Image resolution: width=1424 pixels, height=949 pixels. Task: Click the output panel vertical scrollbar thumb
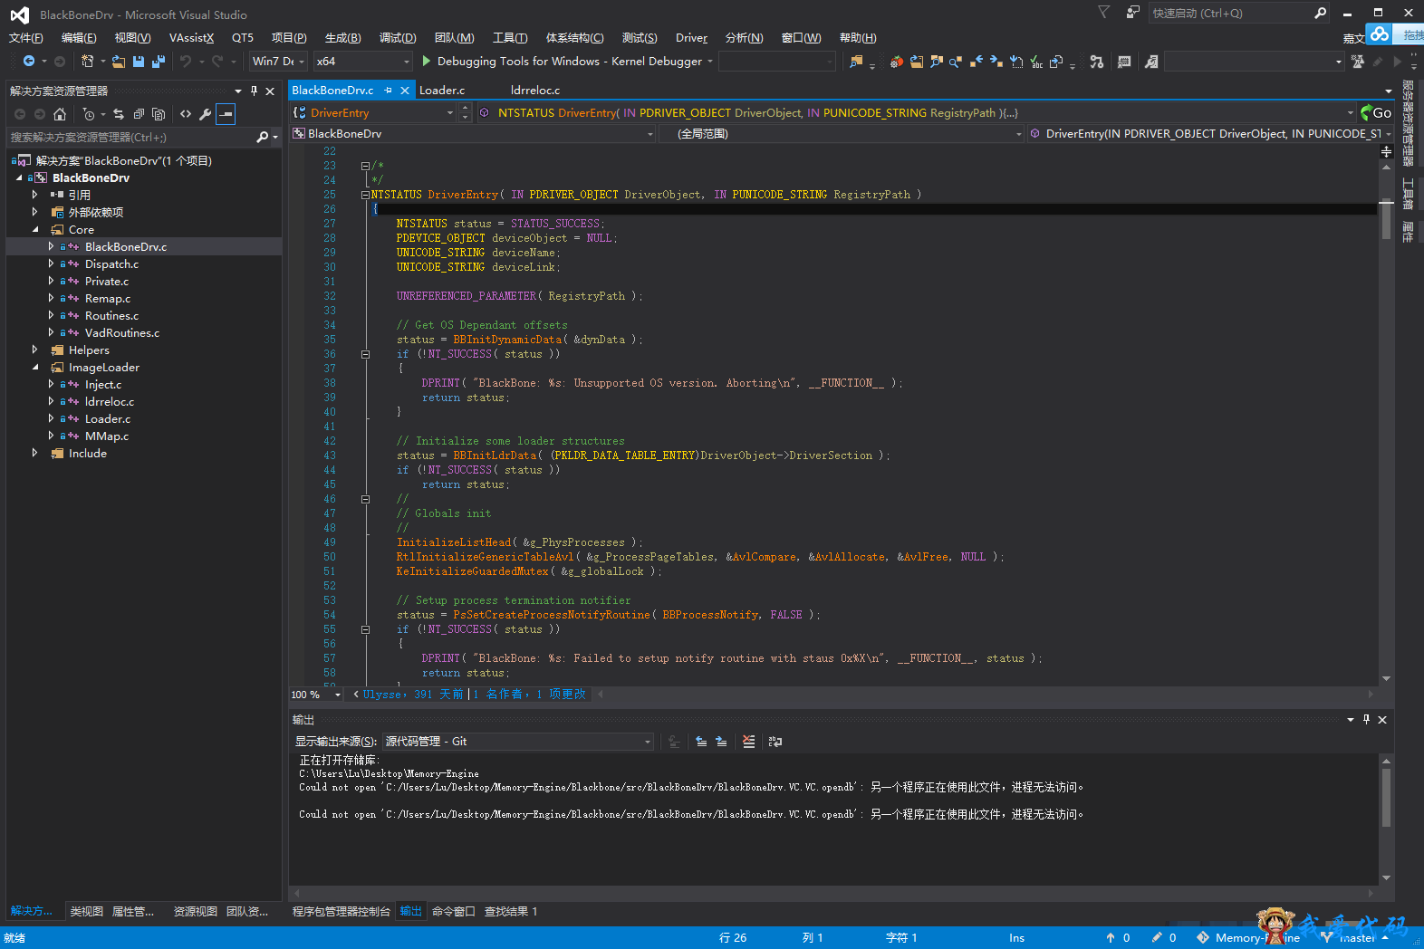pos(1386,797)
